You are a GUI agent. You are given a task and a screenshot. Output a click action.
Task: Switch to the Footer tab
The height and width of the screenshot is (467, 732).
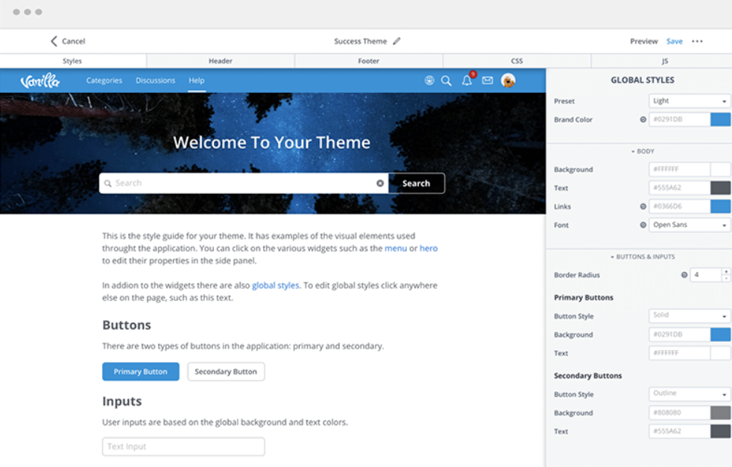tap(368, 60)
